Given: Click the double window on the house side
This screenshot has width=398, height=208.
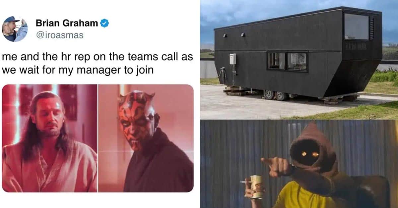Looking at the screenshot, I should coord(288,62).
